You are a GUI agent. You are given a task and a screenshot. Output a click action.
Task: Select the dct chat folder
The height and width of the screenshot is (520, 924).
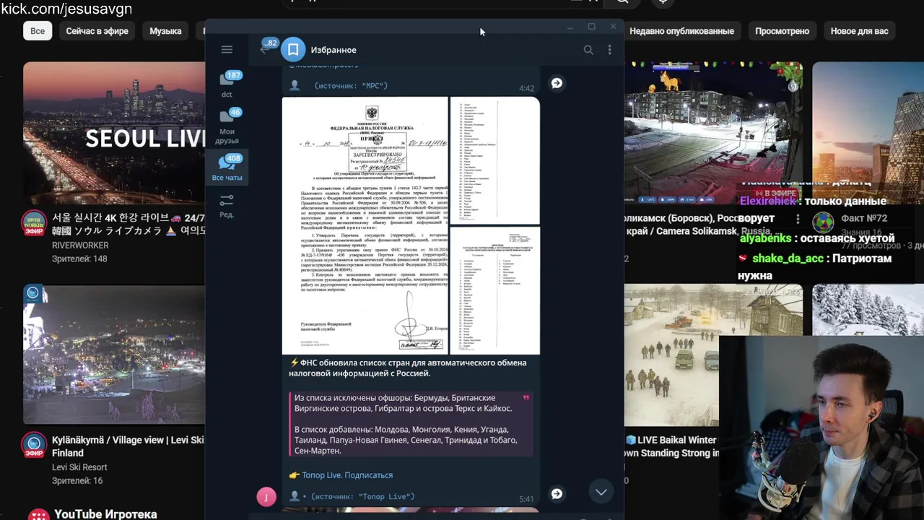tap(227, 84)
